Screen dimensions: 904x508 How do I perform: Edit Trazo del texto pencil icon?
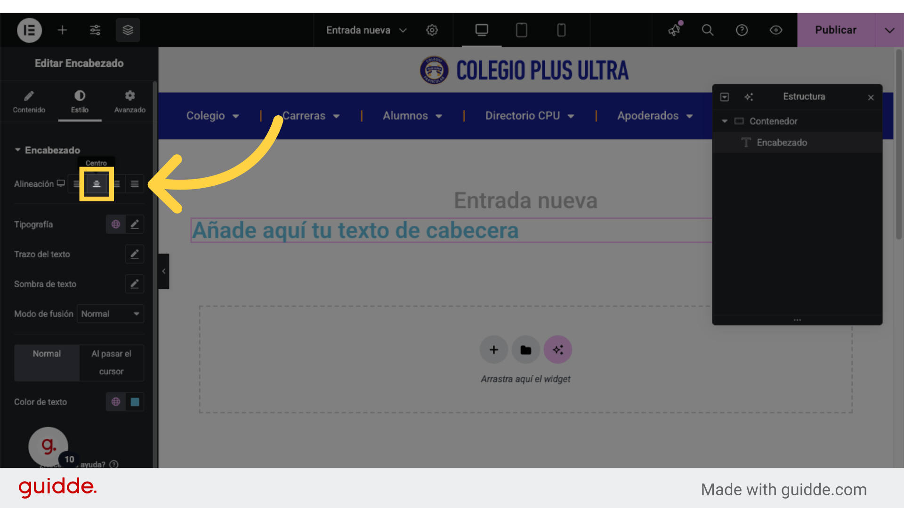tap(135, 254)
